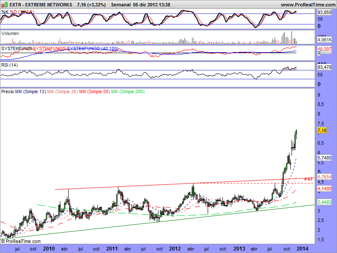Click the Precio label in price panel
337x253 pixels.
point(8,92)
